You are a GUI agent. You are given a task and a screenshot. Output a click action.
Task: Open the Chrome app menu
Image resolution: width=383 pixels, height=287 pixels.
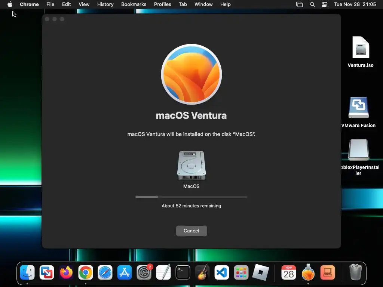29,4
